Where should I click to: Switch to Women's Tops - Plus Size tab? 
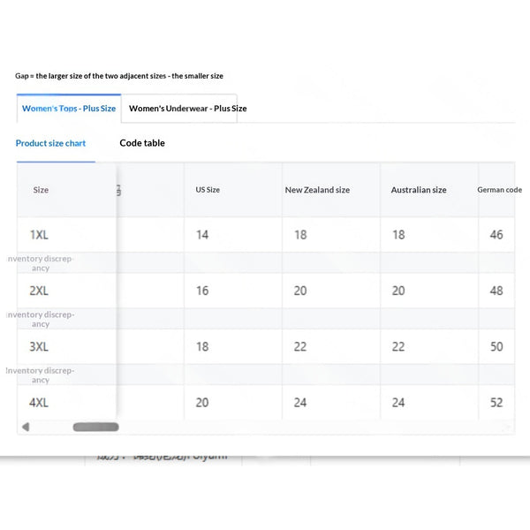tap(69, 109)
